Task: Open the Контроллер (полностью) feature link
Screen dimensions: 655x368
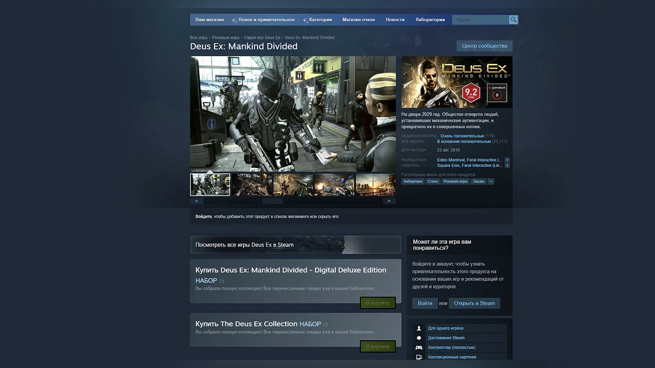Action: [x=451, y=347]
